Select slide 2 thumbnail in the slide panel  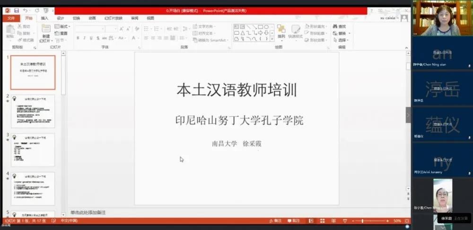33,111
